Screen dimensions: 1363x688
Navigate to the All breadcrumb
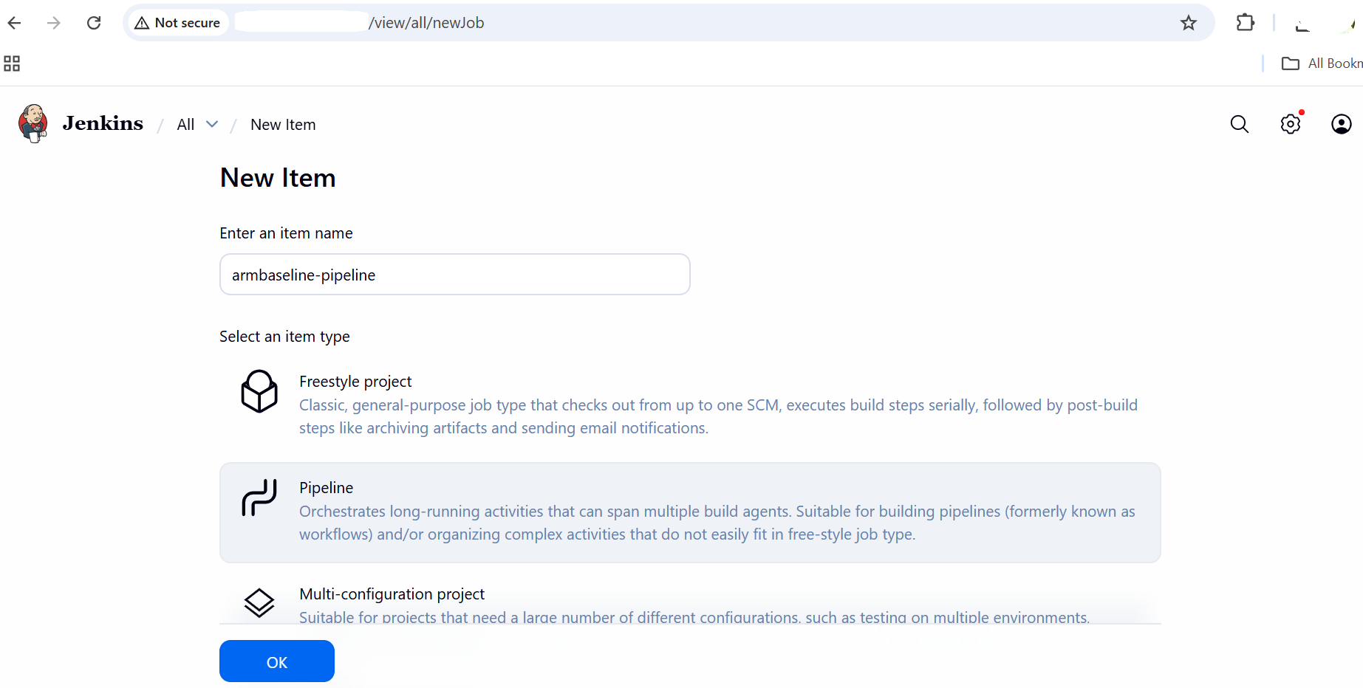[x=185, y=124]
